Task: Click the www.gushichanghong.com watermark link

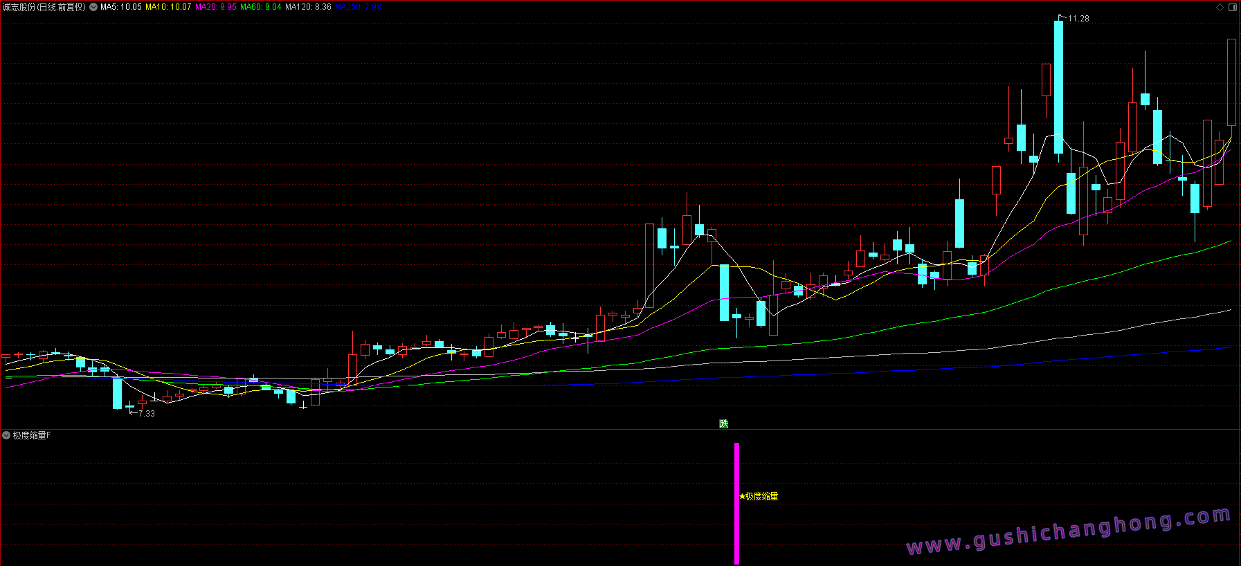Action: 1068,531
